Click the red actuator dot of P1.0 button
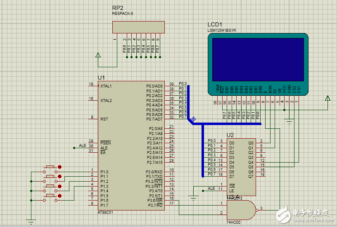The height and width of the screenshot is (227, 337). coord(59,167)
